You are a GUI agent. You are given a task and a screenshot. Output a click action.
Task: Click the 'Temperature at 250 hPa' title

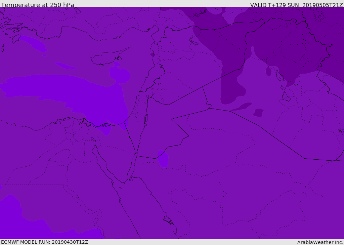click(38, 5)
